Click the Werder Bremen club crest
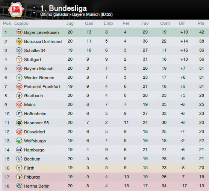209x191 pixels. tap(19, 78)
